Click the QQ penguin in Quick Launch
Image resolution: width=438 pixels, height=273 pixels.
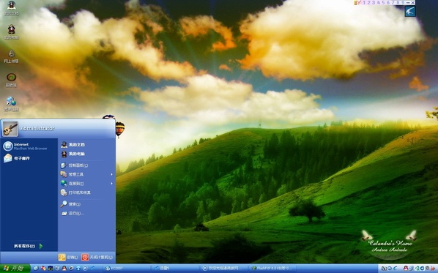coord(64,268)
